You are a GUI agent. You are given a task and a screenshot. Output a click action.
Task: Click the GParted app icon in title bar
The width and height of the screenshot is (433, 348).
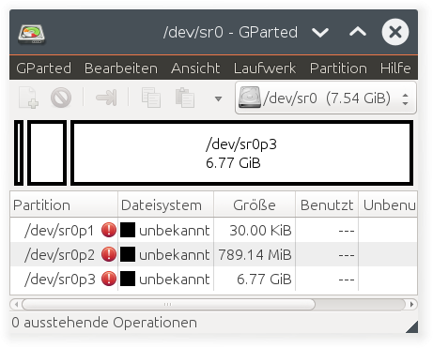(x=31, y=34)
